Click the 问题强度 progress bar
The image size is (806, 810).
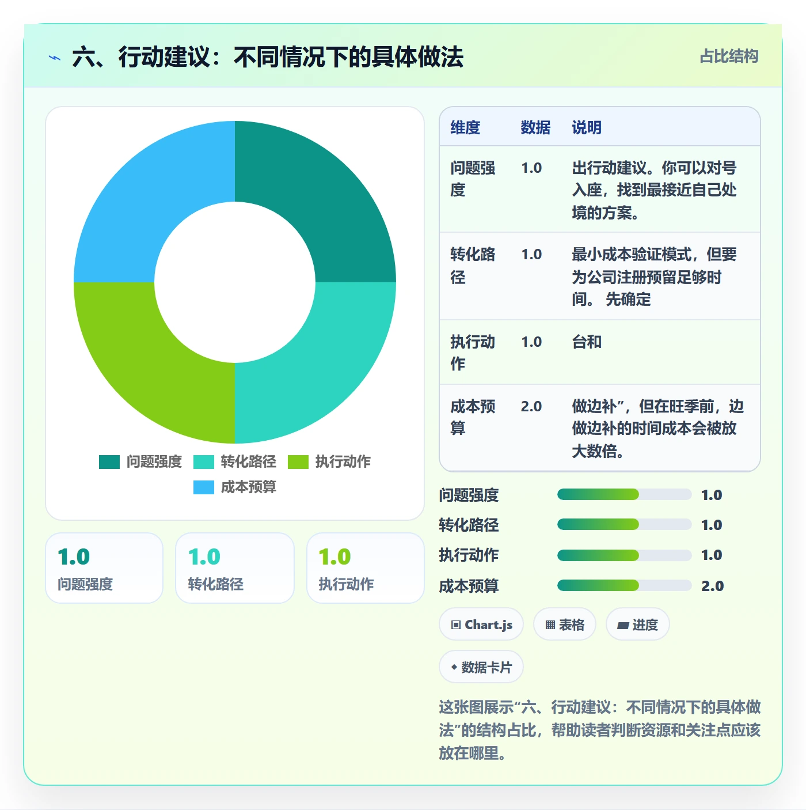(x=624, y=494)
